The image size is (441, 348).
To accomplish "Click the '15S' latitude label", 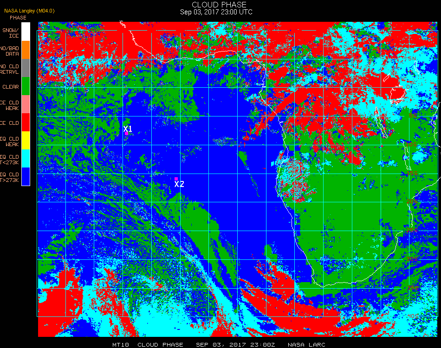I will click(x=412, y=173).
